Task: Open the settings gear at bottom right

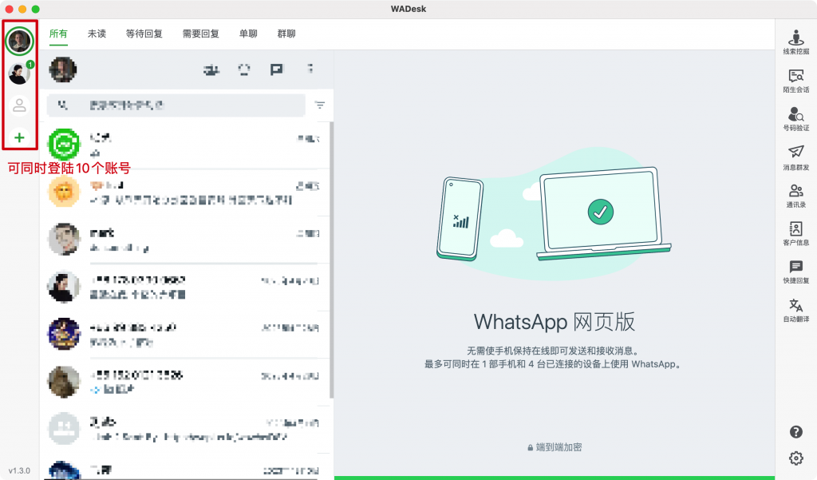Action: (795, 458)
